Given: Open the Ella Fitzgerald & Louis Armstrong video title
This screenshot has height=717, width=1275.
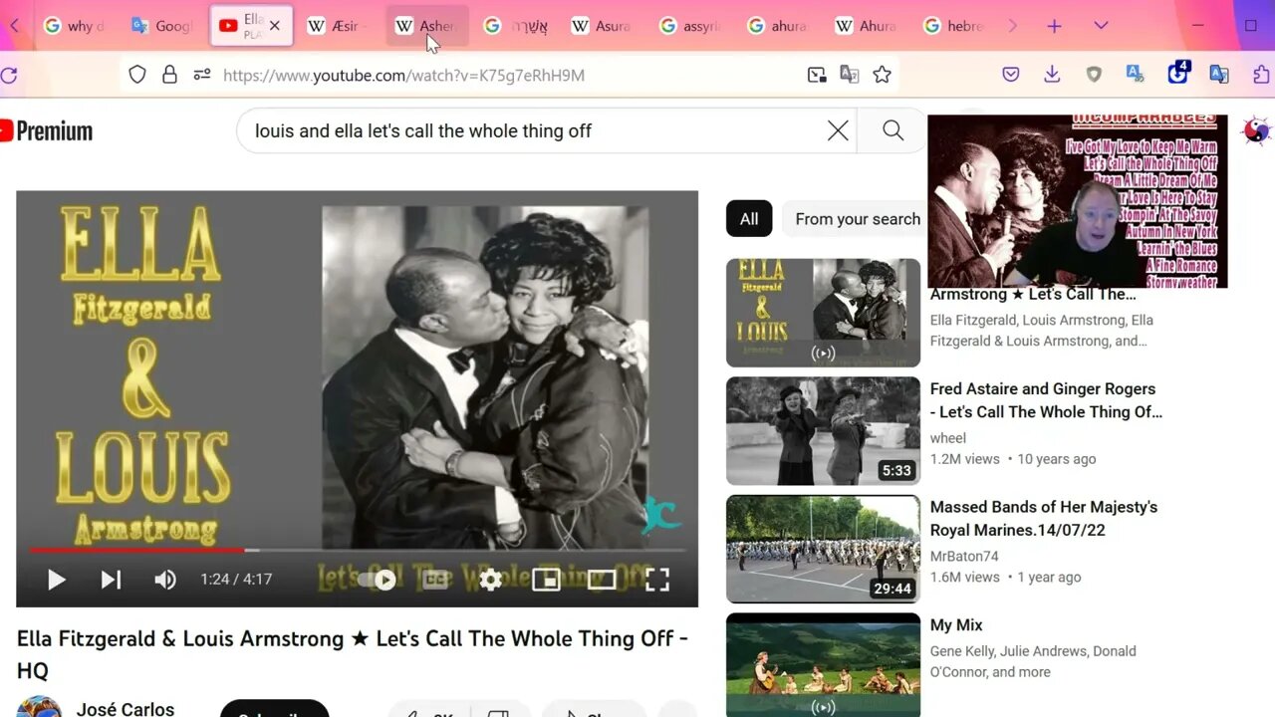Looking at the screenshot, I should tap(353, 653).
